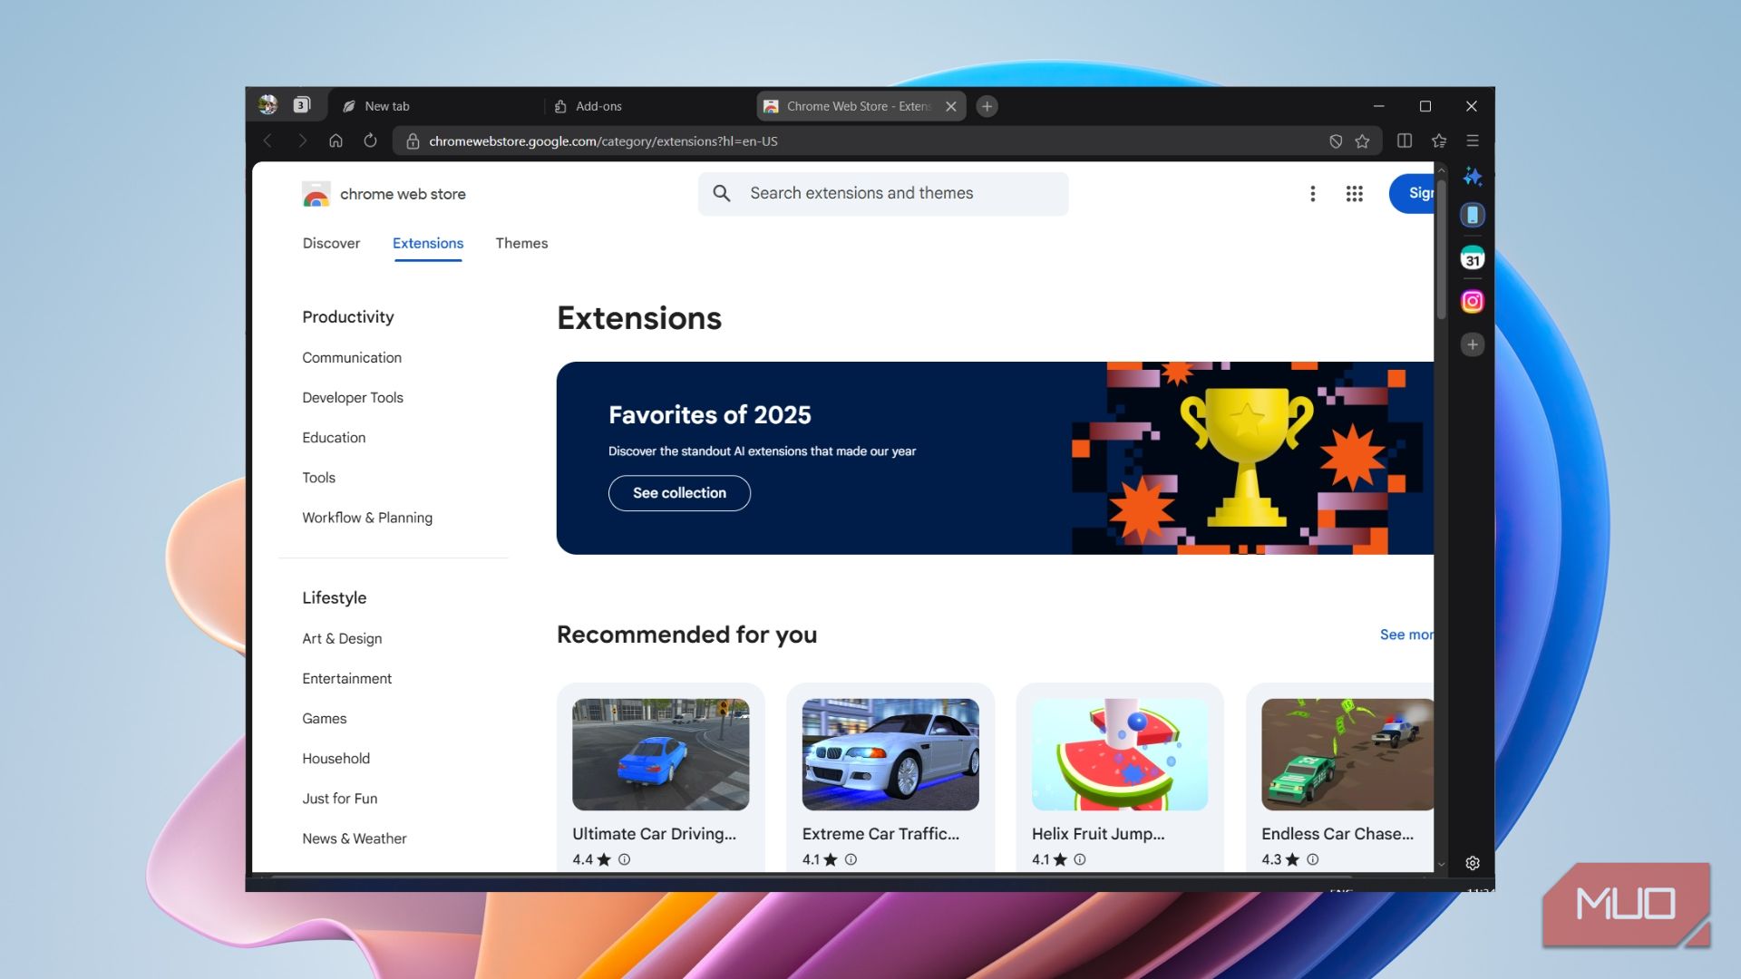Click the Search extensions and themes field

(883, 193)
